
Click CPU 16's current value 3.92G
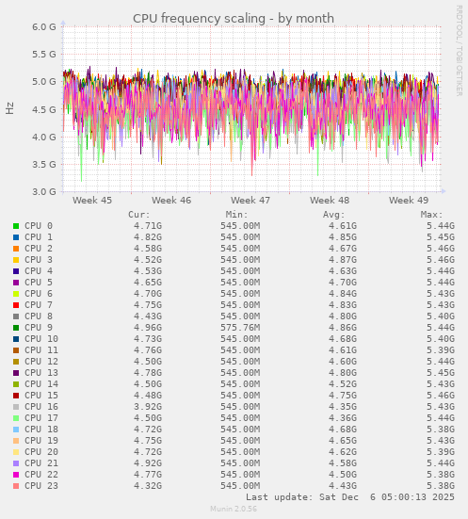pyautogui.click(x=148, y=407)
